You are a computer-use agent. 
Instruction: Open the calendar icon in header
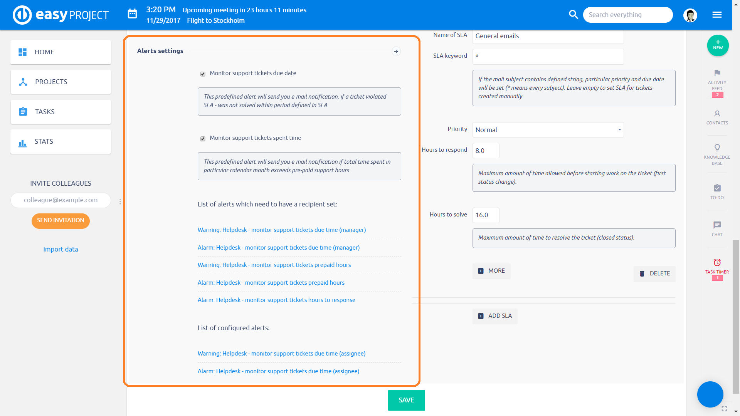pyautogui.click(x=132, y=14)
